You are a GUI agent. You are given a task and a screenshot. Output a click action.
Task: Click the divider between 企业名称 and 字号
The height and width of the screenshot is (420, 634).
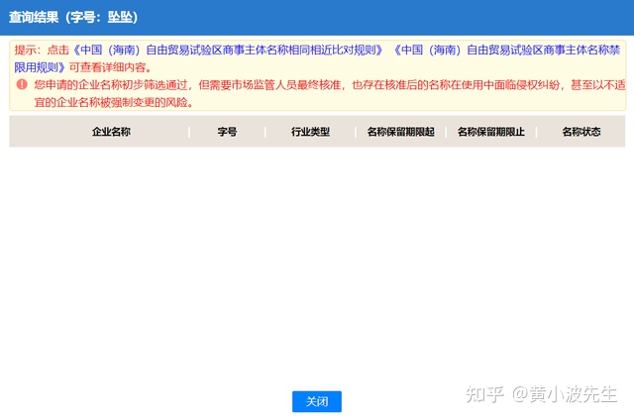(189, 132)
